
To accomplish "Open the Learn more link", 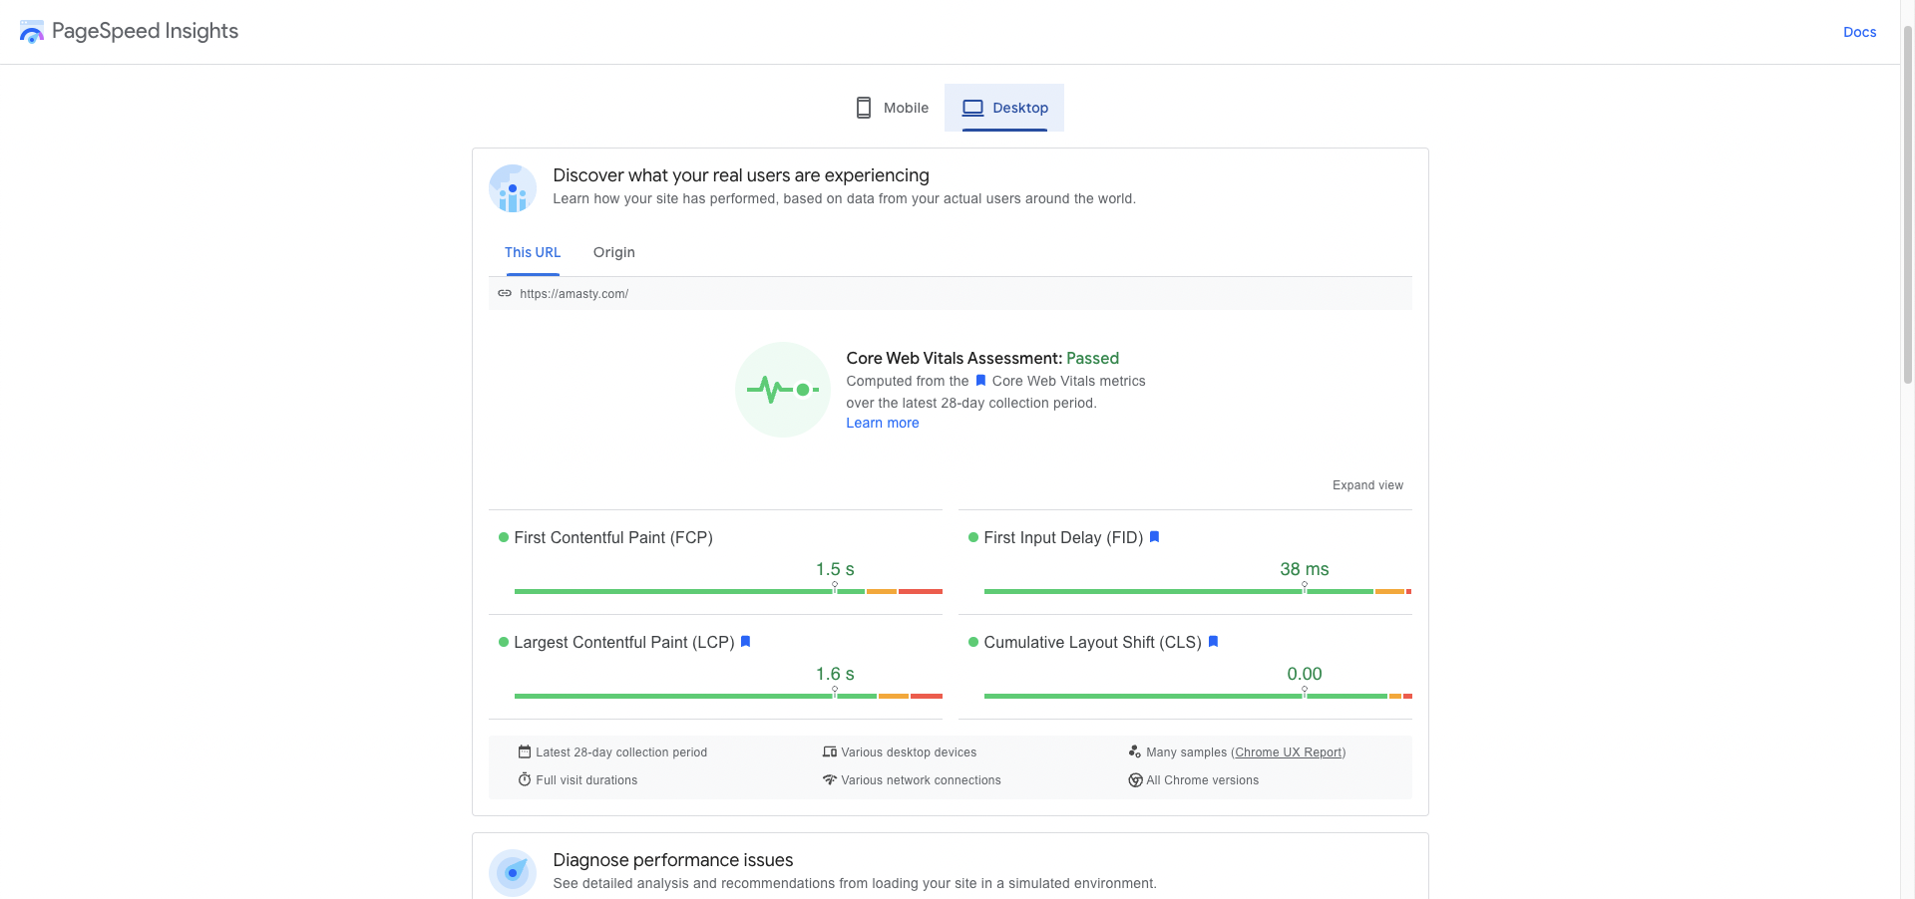I will pyautogui.click(x=883, y=423).
